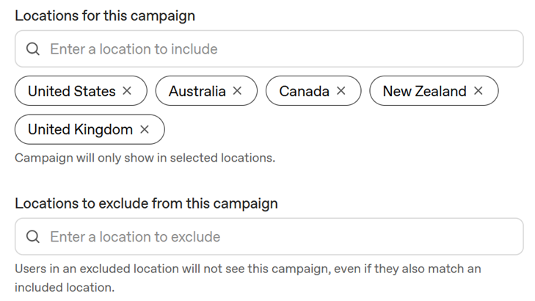Image resolution: width=535 pixels, height=301 pixels.
Task: Click the 'Locations for this campaign' heading
Action: (x=105, y=16)
